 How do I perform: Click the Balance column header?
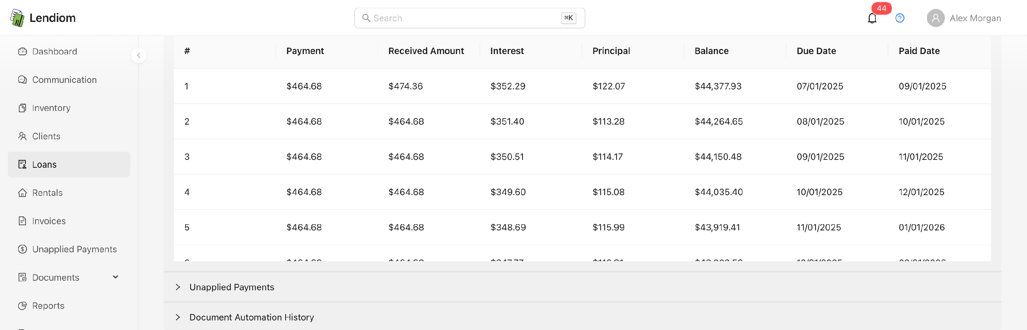point(711,51)
